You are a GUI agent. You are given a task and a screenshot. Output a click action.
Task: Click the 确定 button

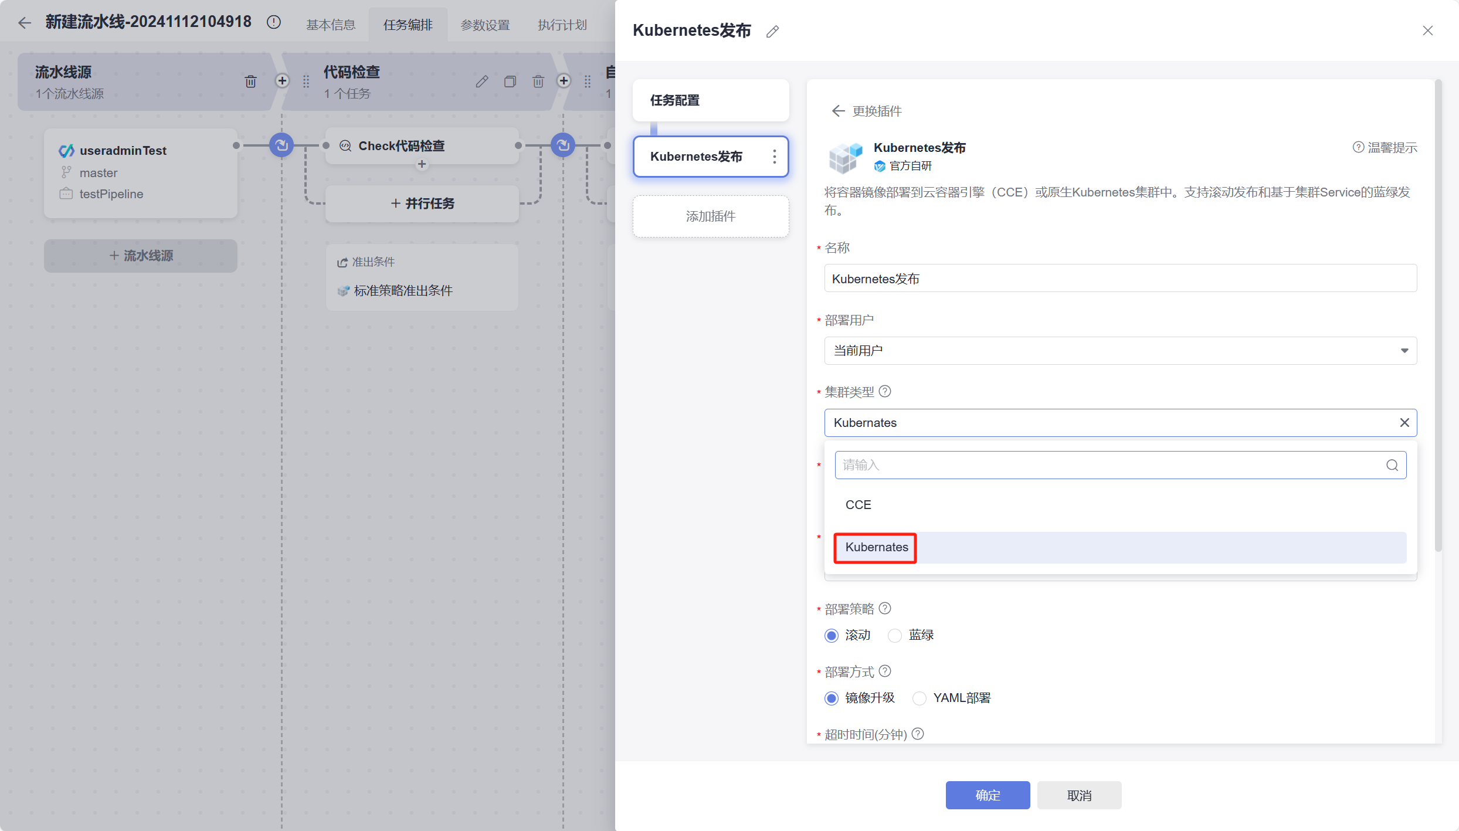click(x=987, y=795)
